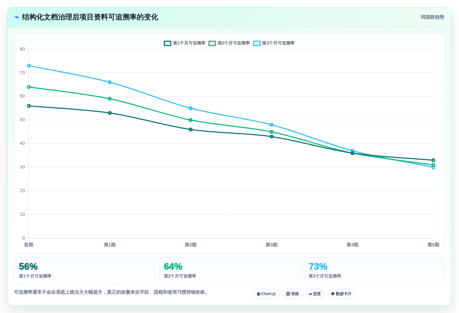Screen dimensions: 459x313
Task: Click the 首期 x-axis label
Action: click(29, 245)
